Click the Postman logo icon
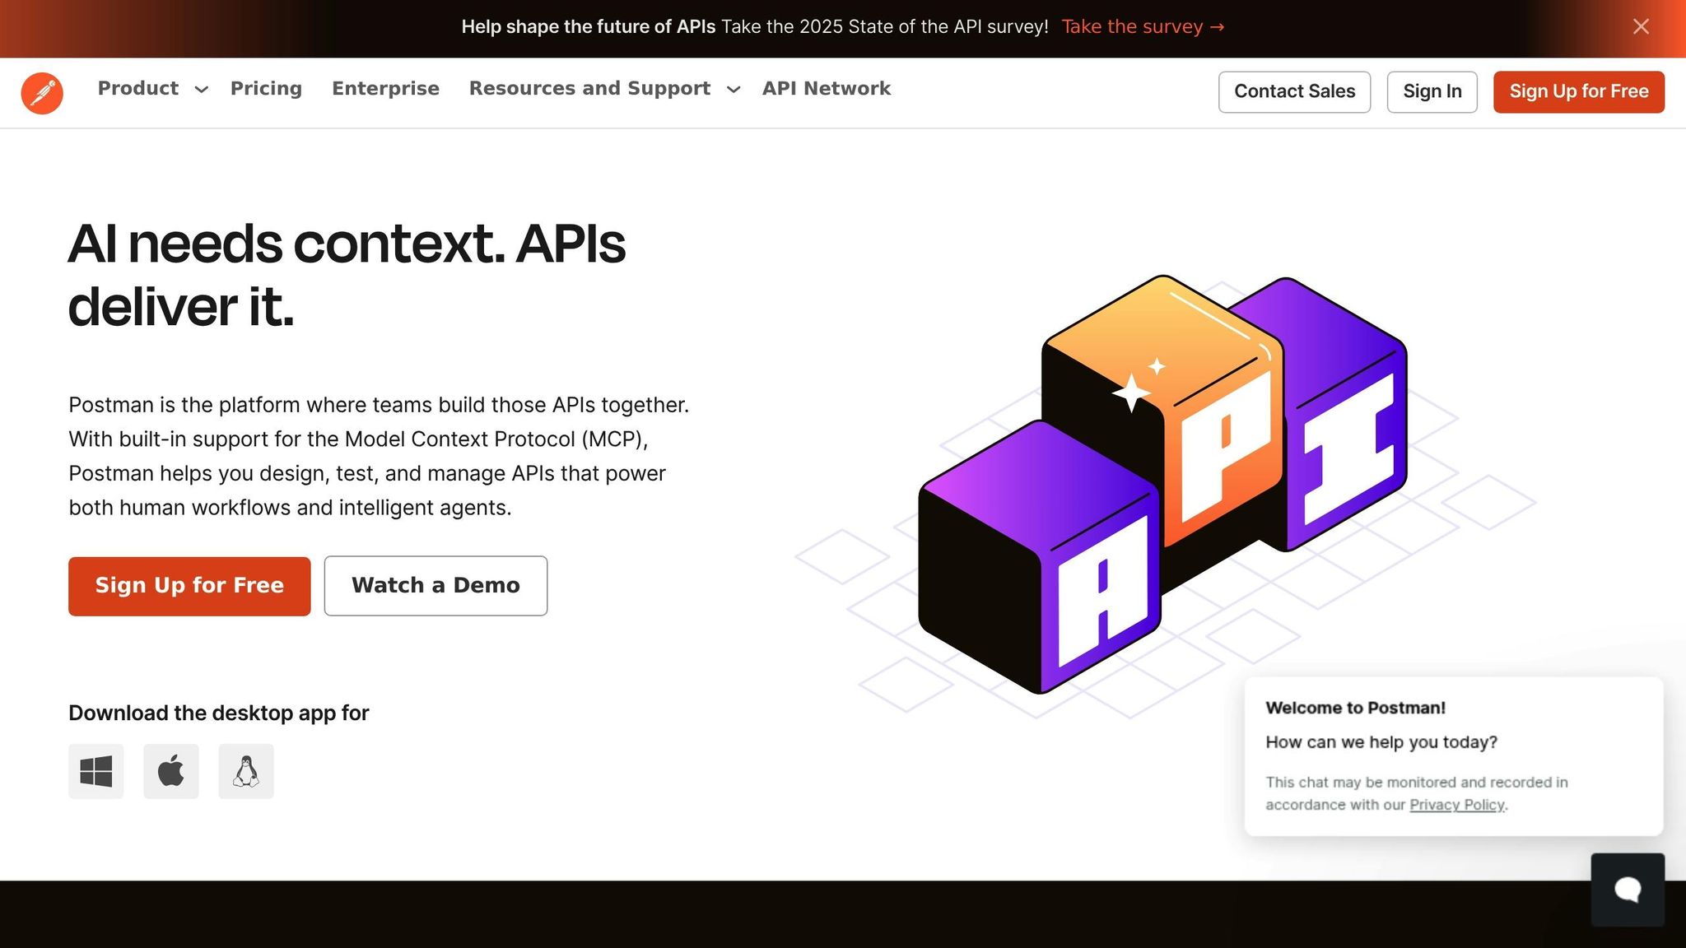The width and height of the screenshot is (1686, 948). (42, 93)
